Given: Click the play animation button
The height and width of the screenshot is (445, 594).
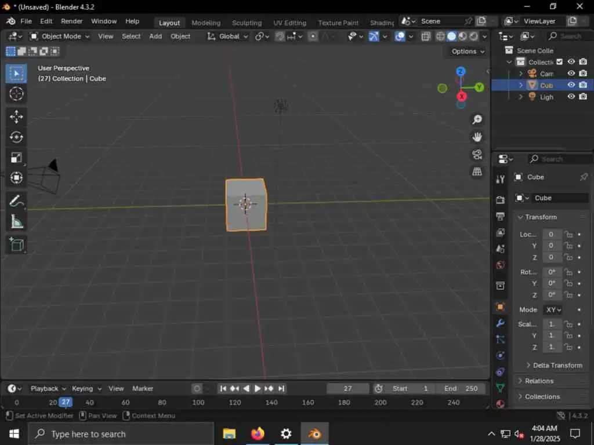Looking at the screenshot, I should pos(257,389).
